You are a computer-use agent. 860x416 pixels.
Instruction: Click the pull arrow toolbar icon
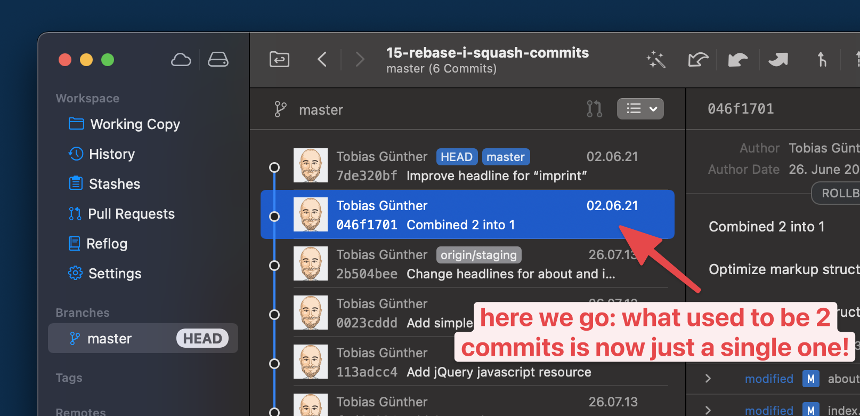coord(737,60)
